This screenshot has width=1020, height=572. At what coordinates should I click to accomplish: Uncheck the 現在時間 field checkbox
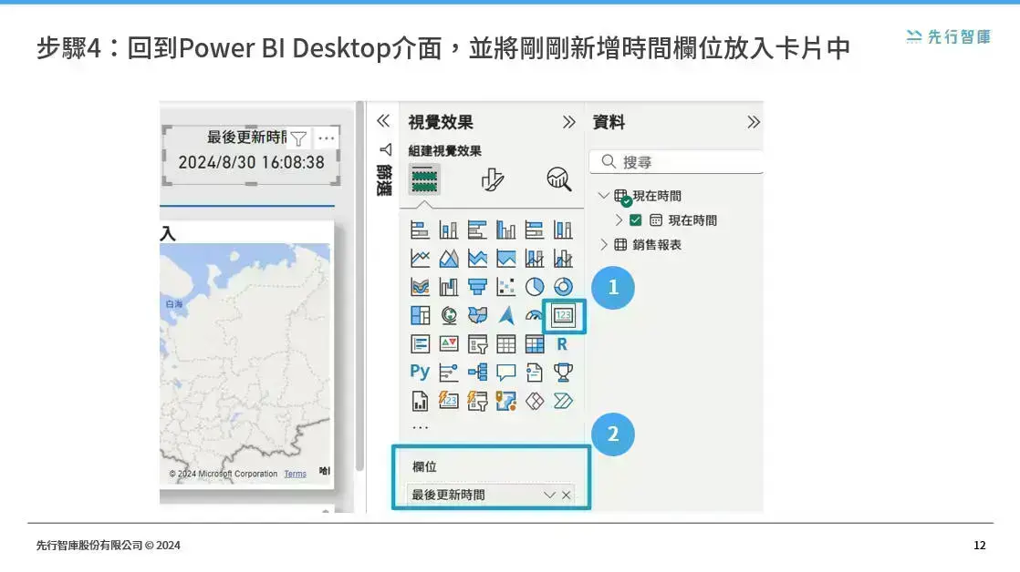coord(636,220)
